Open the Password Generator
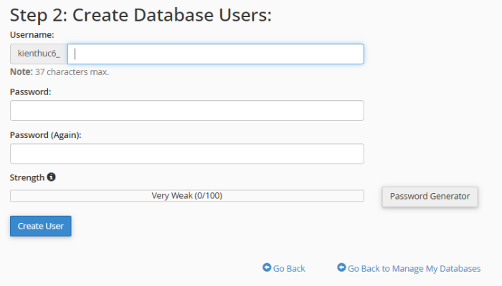Screen dimensions: 502x286 (430, 197)
